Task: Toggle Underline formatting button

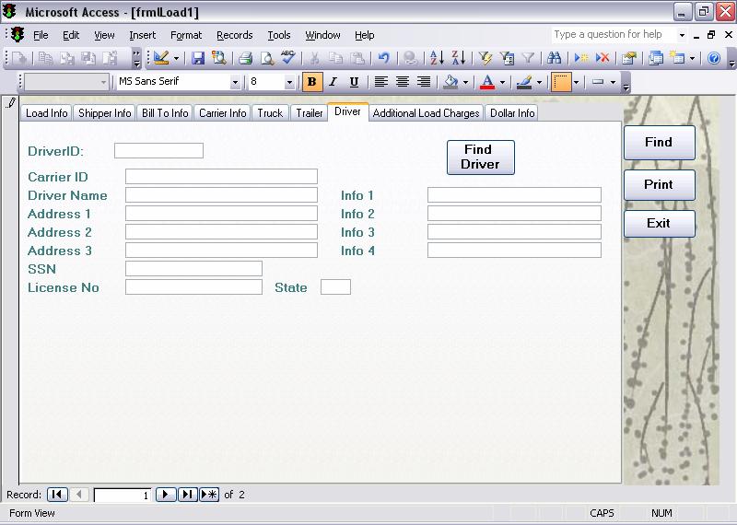Action: (x=354, y=82)
